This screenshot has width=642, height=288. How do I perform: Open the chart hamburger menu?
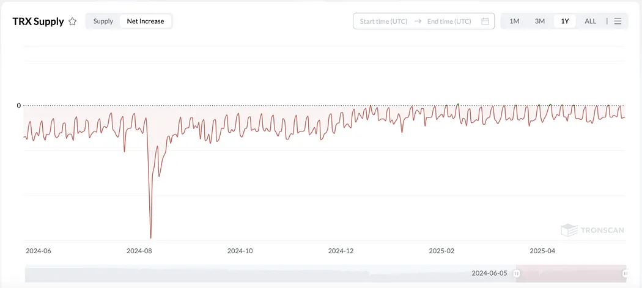[x=618, y=21]
